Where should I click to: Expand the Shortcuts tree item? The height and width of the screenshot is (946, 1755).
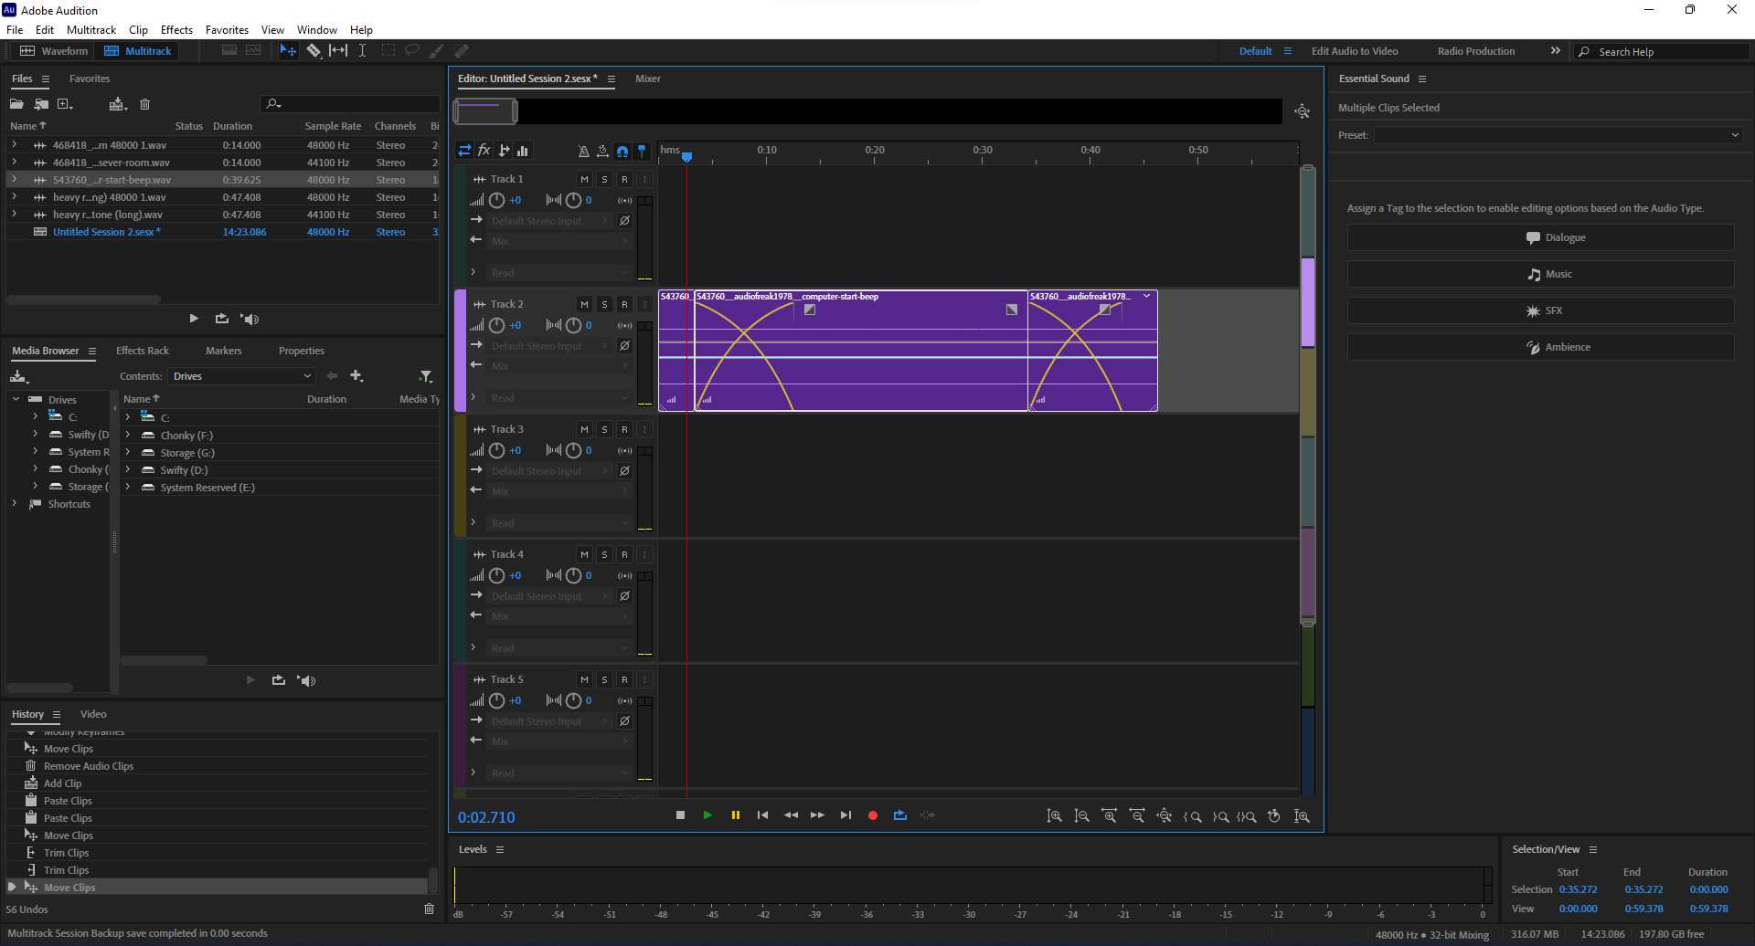[15, 504]
